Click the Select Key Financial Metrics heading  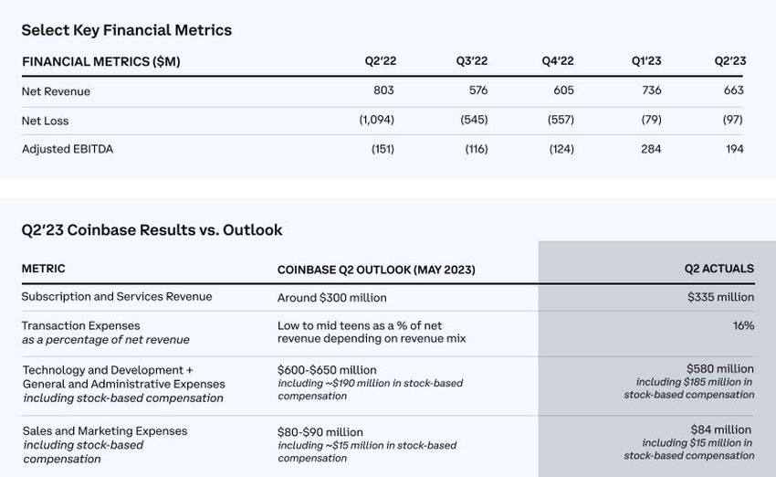point(127,30)
